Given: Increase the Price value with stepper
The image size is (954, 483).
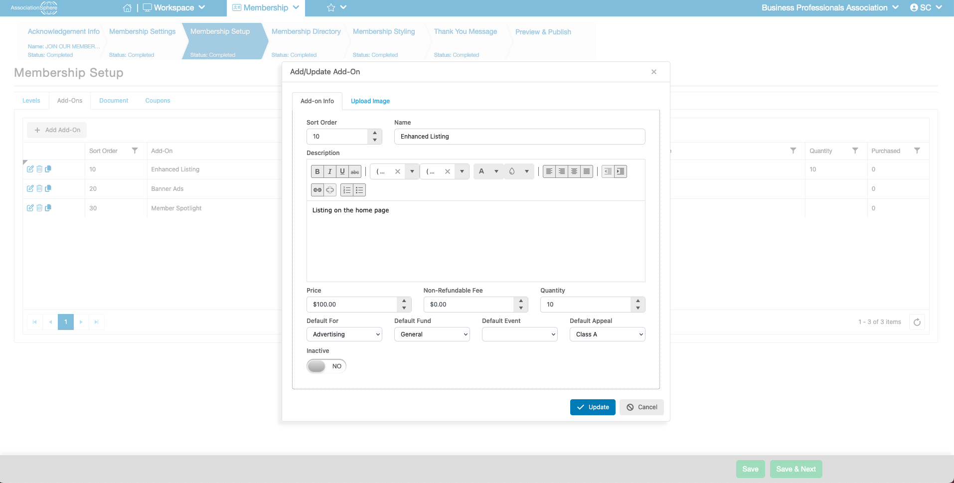Looking at the screenshot, I should (x=404, y=301).
